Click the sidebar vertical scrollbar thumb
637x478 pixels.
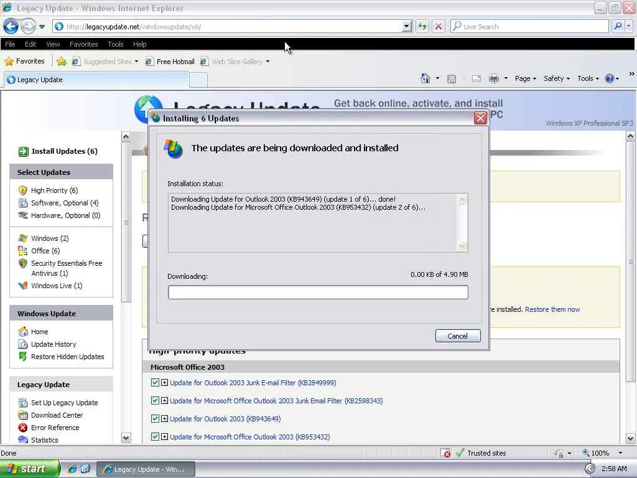pos(126,222)
